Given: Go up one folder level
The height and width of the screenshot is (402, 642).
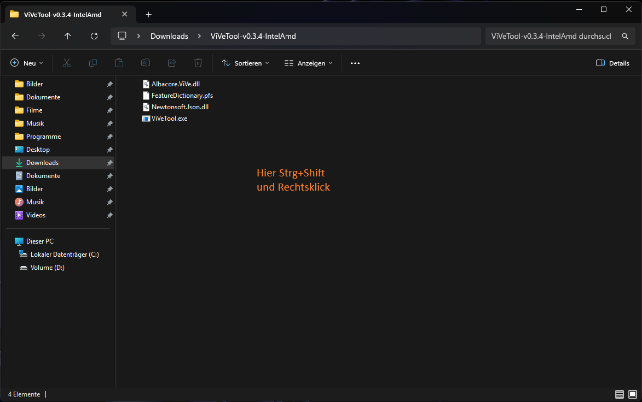Looking at the screenshot, I should [67, 36].
